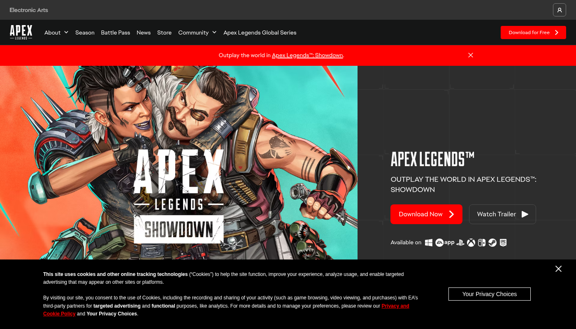Expand the Community dropdown menu
This screenshot has height=329, width=576.
[197, 32]
